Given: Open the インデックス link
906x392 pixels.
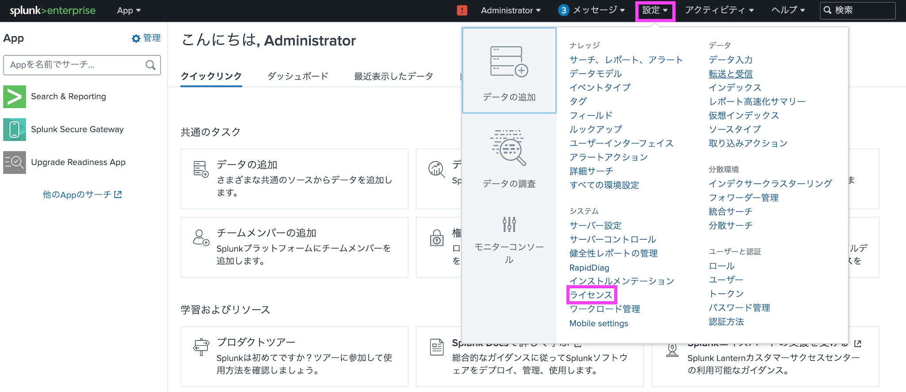Looking at the screenshot, I should [x=735, y=88].
